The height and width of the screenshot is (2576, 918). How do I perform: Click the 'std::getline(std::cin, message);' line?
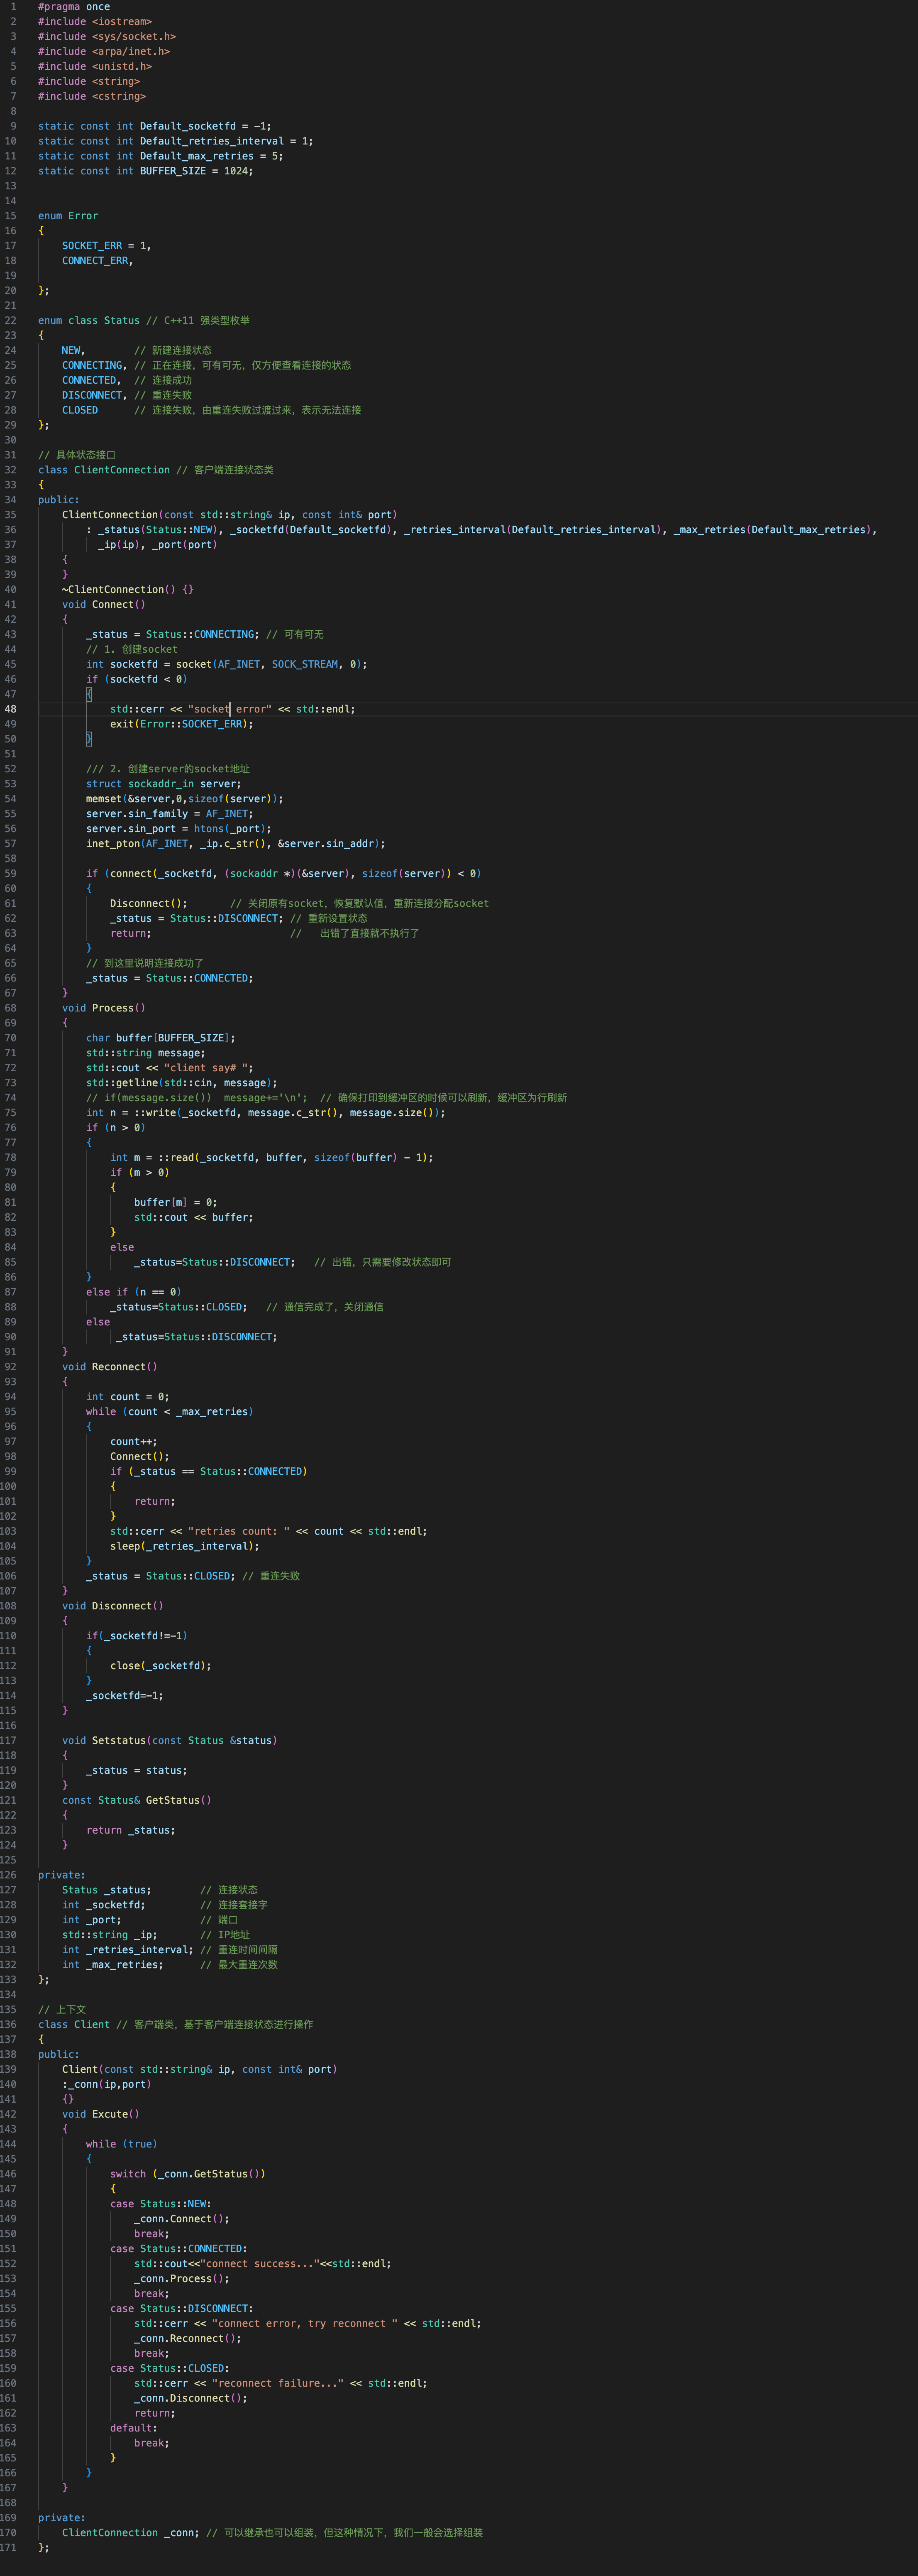pos(181,1083)
